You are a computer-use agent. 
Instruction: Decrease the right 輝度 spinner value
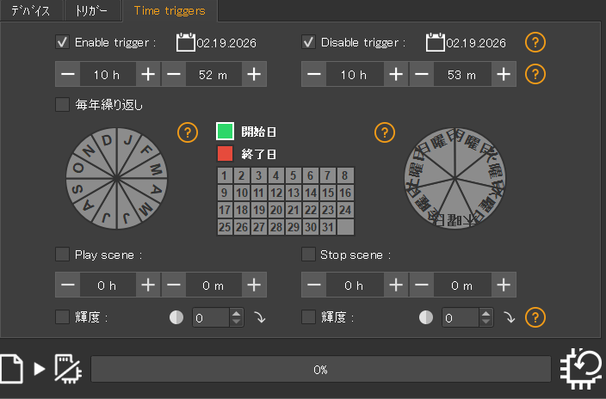click(x=486, y=322)
